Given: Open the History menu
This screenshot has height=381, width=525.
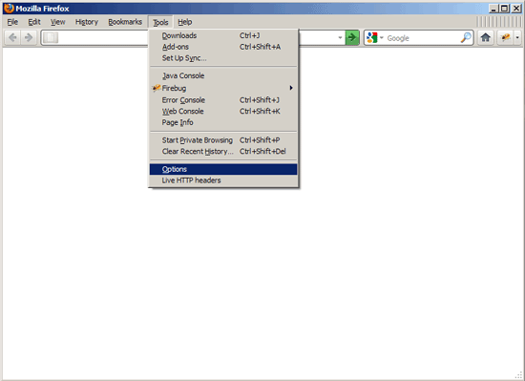Looking at the screenshot, I should [86, 22].
